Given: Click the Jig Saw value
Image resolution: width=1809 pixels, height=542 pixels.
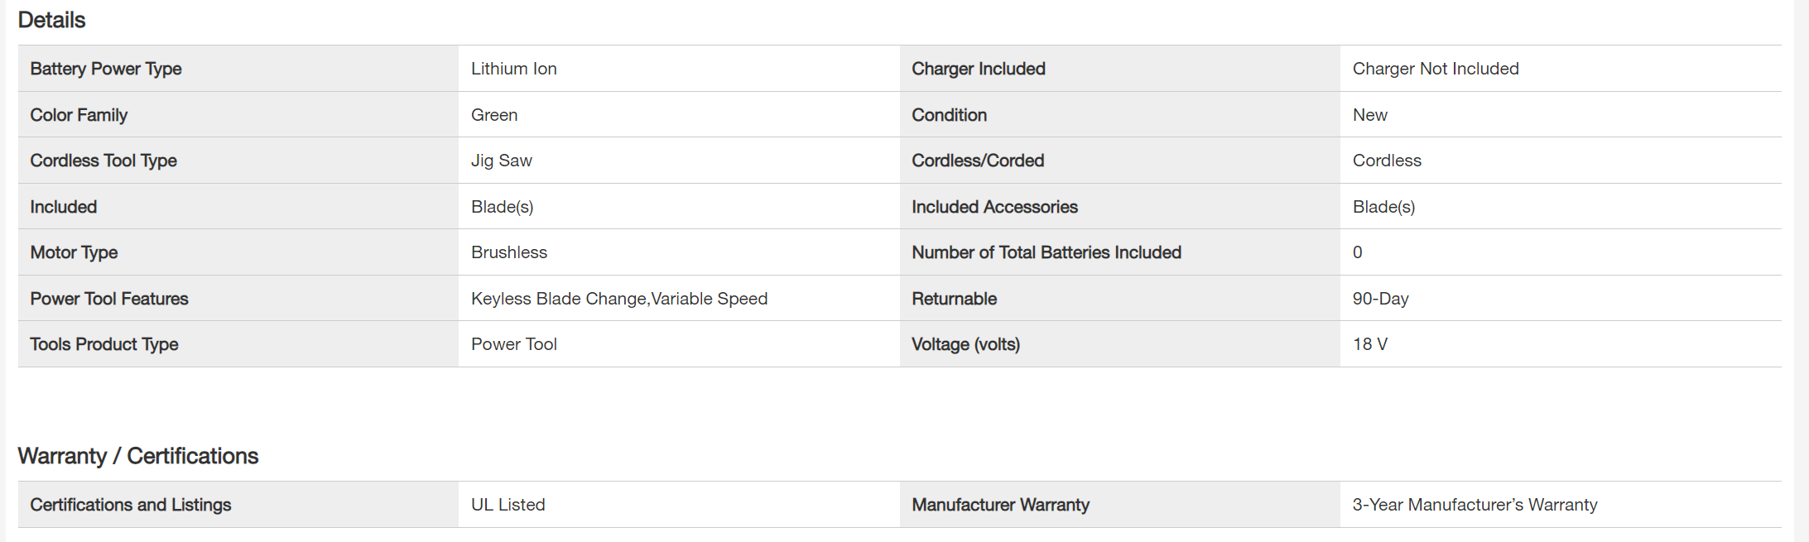Looking at the screenshot, I should click(502, 161).
